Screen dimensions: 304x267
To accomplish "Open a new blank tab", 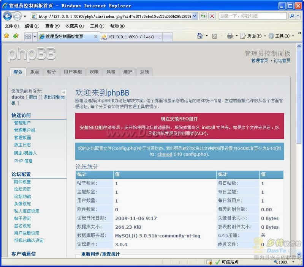I will pos(168,37).
